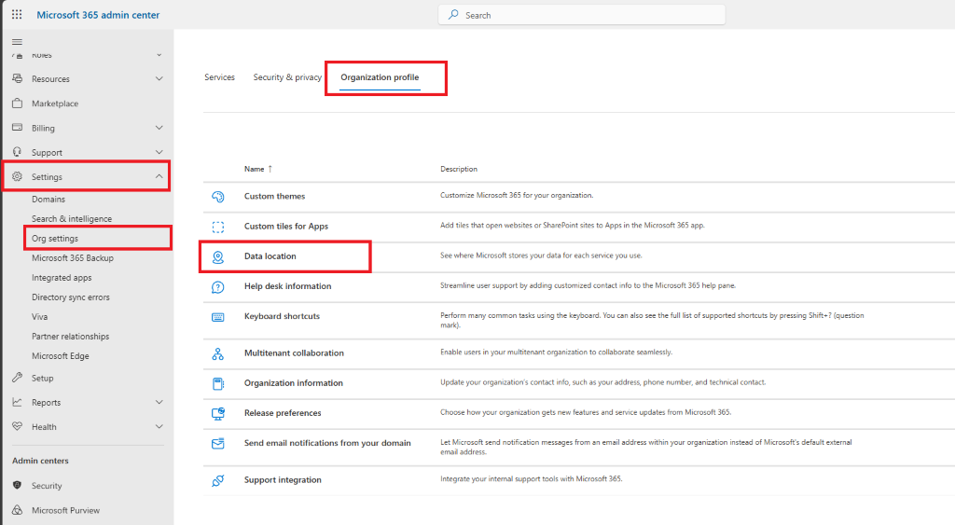Open Microsoft Edge settings
Screen dimensions: 955x525
pyautogui.click(x=61, y=355)
